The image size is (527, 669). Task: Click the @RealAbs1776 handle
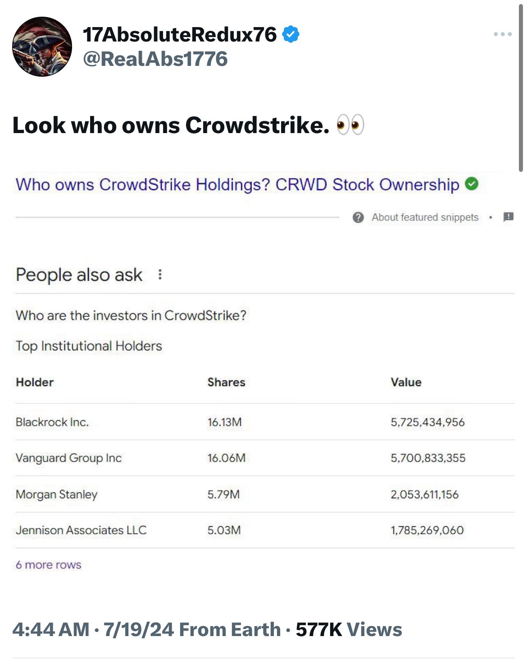pyautogui.click(x=155, y=59)
